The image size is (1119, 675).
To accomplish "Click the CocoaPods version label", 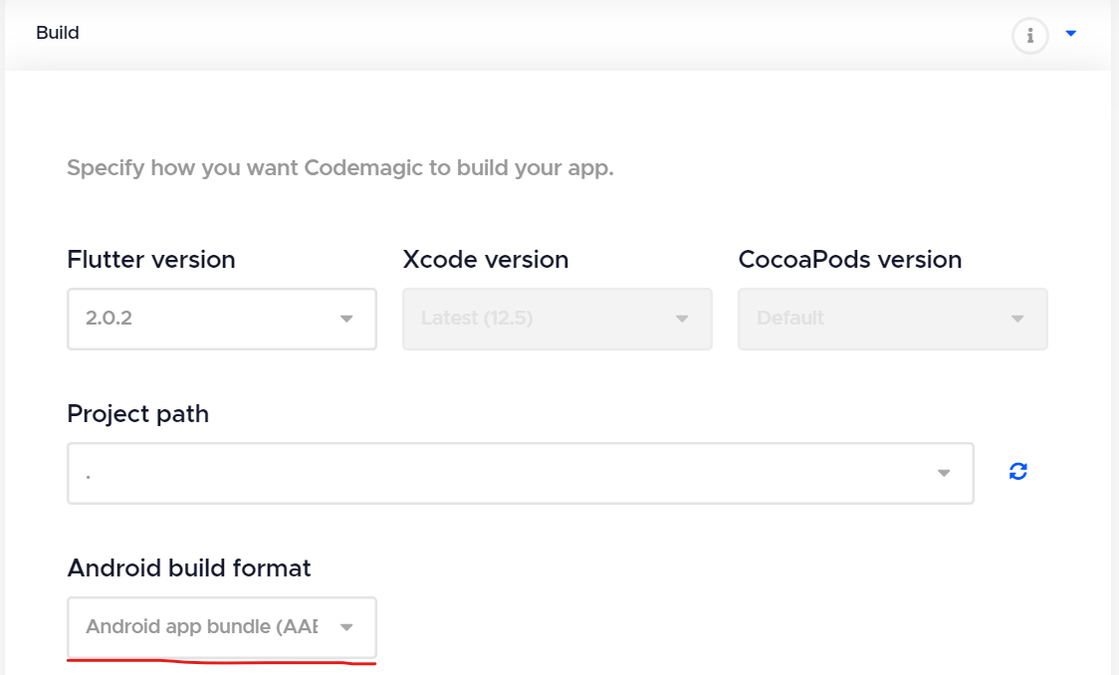I will [x=850, y=260].
